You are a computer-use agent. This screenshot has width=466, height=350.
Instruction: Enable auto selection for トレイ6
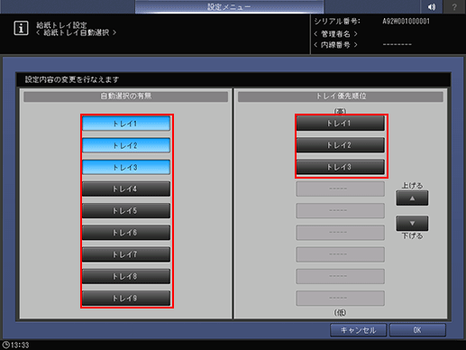[126, 233]
